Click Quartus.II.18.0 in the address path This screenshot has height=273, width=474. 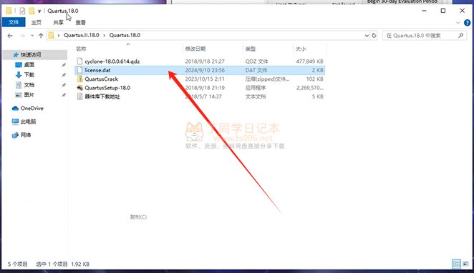point(82,35)
